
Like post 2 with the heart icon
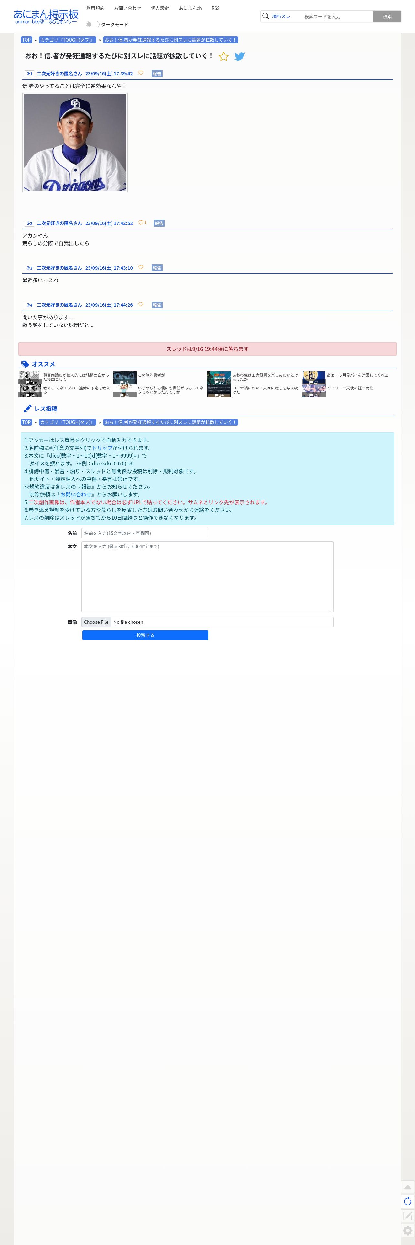click(141, 223)
